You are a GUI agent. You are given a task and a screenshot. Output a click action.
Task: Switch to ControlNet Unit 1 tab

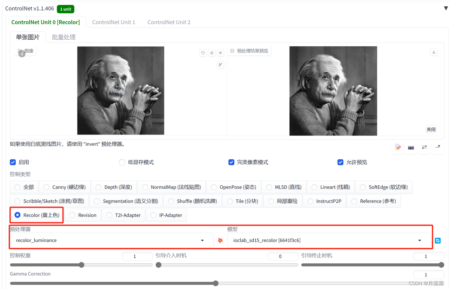click(x=114, y=22)
